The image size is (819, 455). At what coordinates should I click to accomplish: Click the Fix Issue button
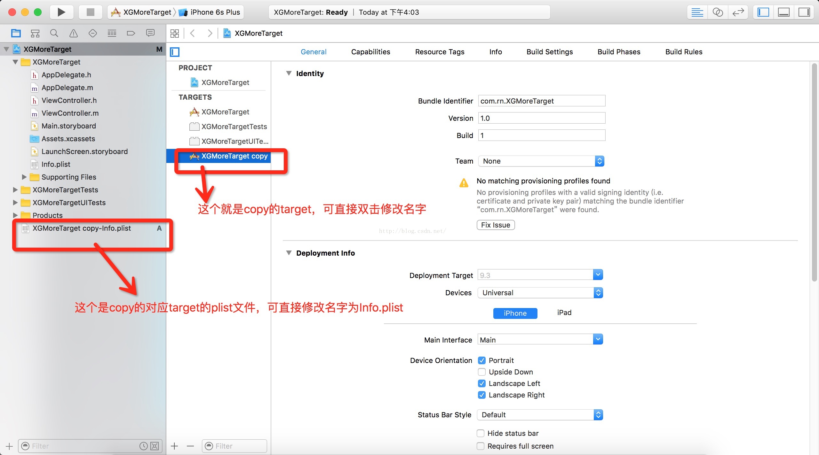(x=496, y=225)
